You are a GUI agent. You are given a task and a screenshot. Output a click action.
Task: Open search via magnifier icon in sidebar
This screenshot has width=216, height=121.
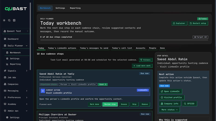coord(9,20)
